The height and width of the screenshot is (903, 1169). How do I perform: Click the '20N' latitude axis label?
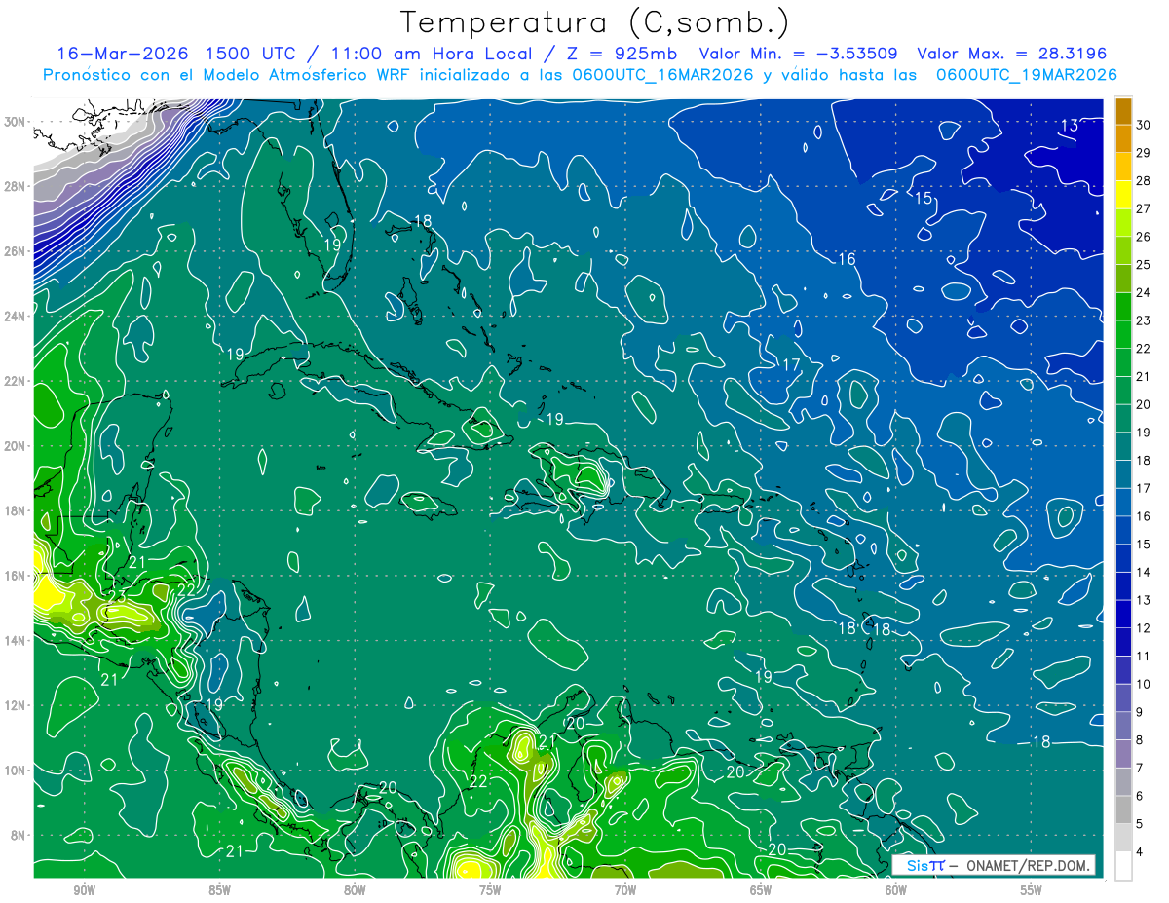coord(16,446)
